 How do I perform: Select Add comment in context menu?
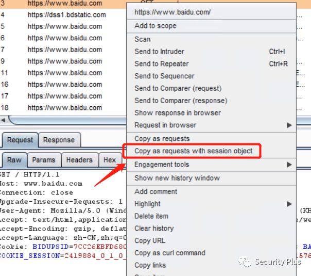click(212, 191)
